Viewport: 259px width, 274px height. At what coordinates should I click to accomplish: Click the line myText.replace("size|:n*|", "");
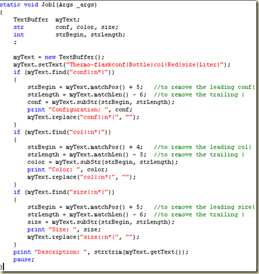[83, 237]
